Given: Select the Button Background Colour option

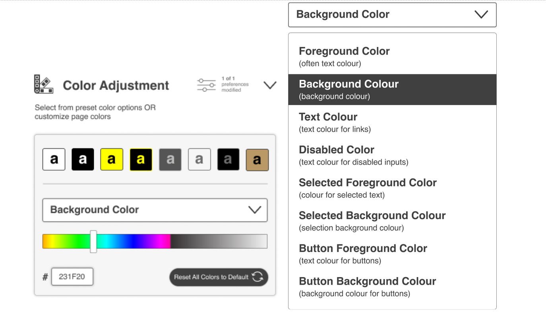Looking at the screenshot, I should (x=392, y=286).
